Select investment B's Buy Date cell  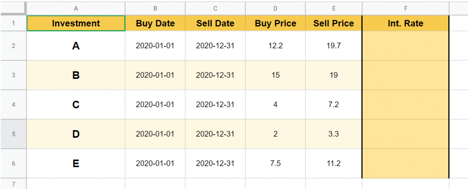coord(155,75)
